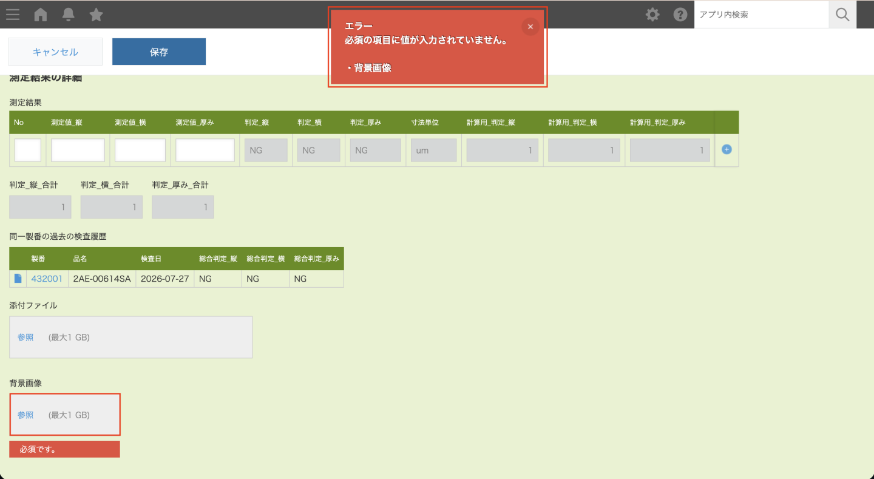Open the favorites star icon
This screenshot has width=874, height=479.
[x=96, y=15]
